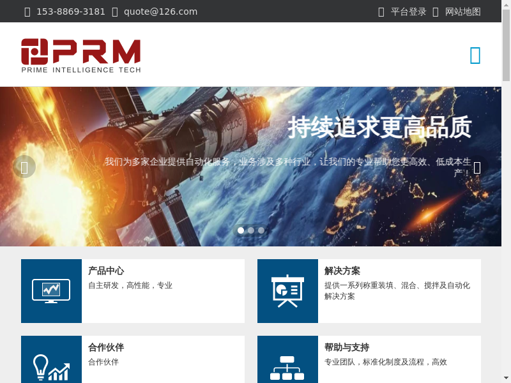The image size is (511, 383).
Task: Click text 专业团队，标准化制度及流程，高效
Action: coord(386,362)
